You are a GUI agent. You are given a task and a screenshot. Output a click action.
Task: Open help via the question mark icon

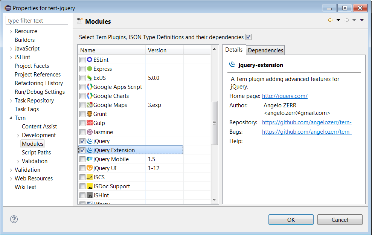[14, 219]
